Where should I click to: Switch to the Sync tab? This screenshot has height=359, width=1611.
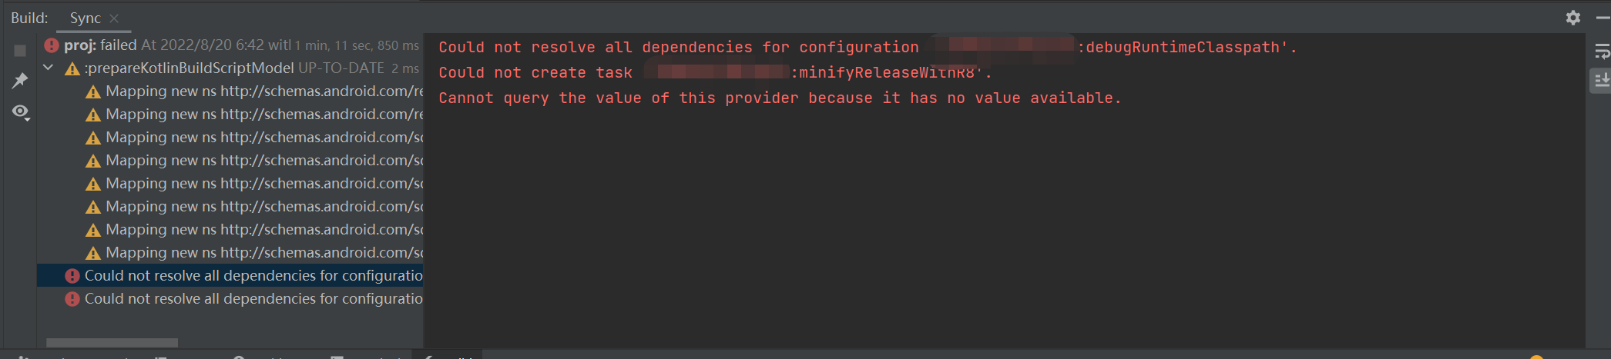pyautogui.click(x=85, y=18)
